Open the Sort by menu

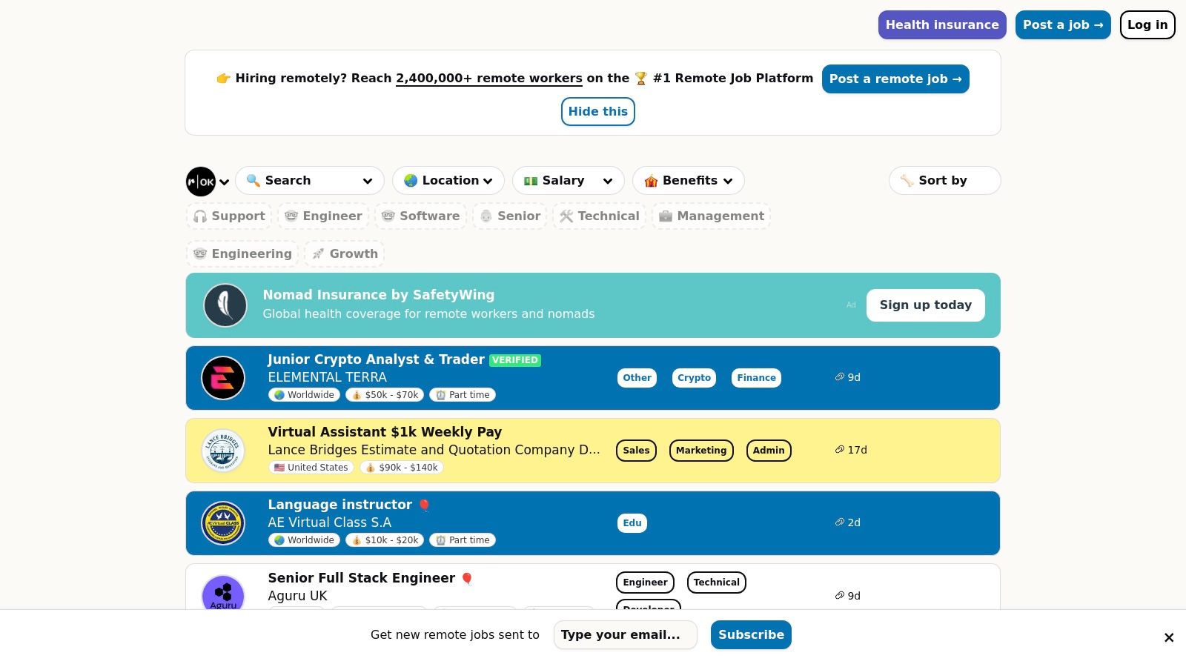[944, 181]
